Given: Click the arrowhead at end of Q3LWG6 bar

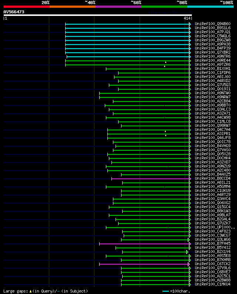Looking at the screenshot, I should click(x=189, y=240).
